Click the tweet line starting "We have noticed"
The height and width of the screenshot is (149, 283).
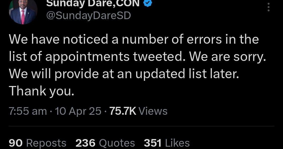(134, 39)
